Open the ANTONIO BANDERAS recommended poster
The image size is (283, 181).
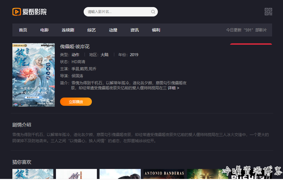click(164, 174)
